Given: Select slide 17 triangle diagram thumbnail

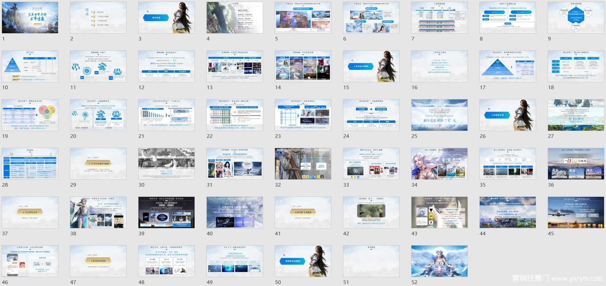Looking at the screenshot, I should click(x=508, y=66).
